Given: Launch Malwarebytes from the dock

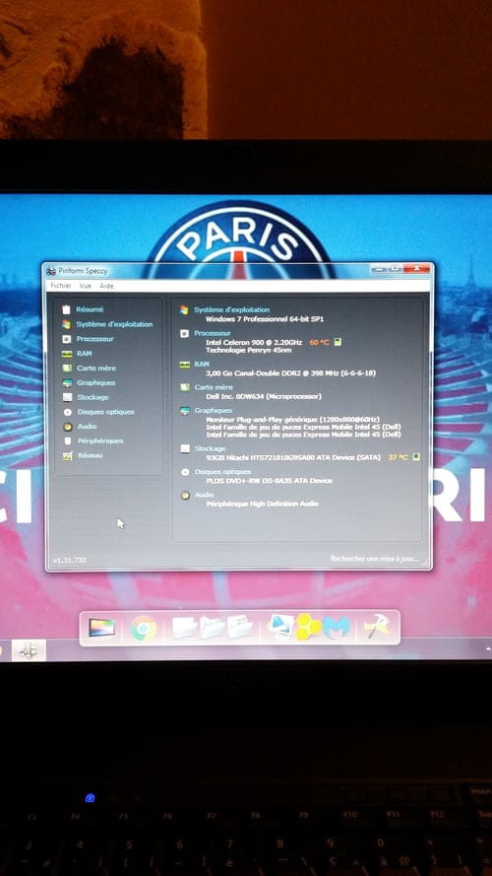Looking at the screenshot, I should (337, 628).
